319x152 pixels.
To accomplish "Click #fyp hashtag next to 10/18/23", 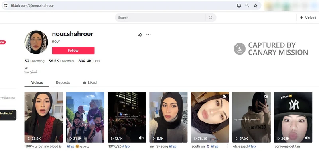I will click(x=126, y=146).
